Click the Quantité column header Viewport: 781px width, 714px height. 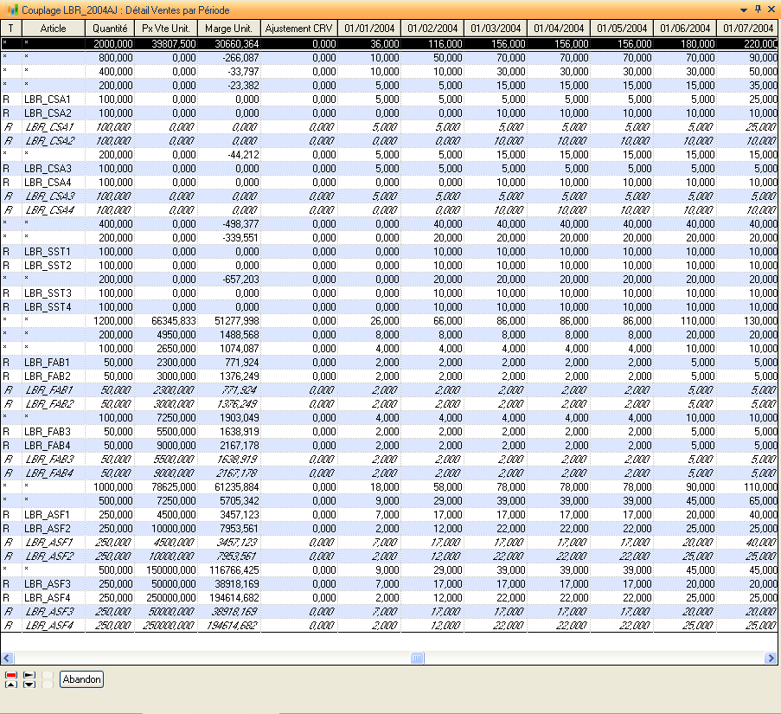[111, 29]
